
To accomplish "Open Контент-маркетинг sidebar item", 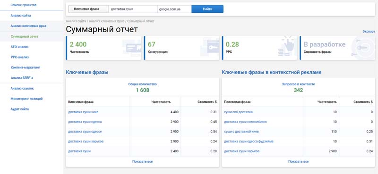I will click(26, 67).
